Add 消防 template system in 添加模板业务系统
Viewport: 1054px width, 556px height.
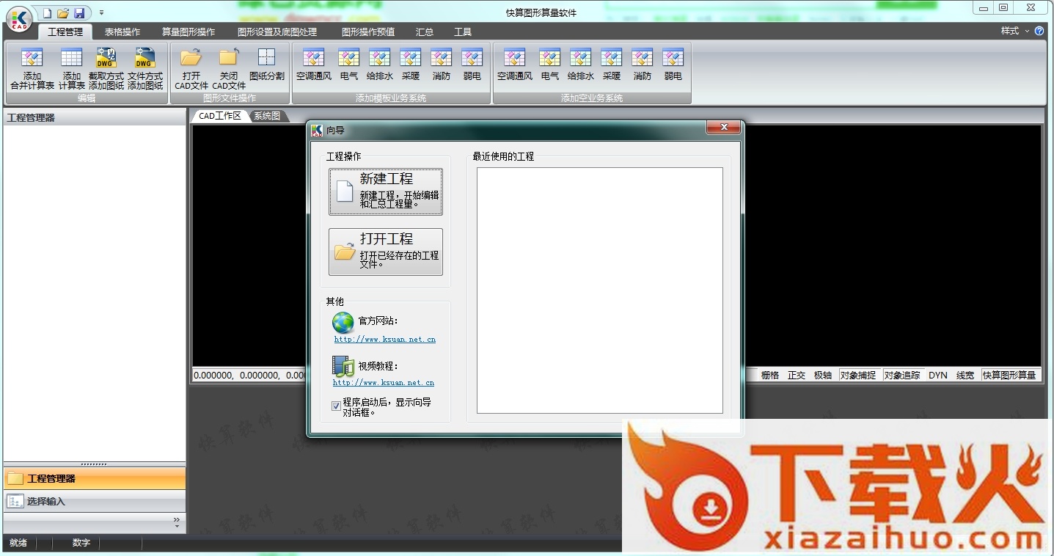pyautogui.click(x=442, y=65)
